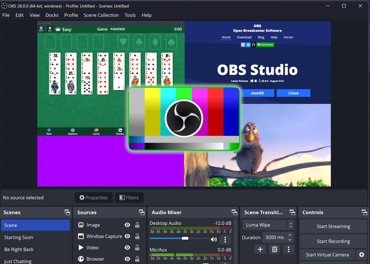Image resolution: width=370 pixels, height=264 pixels.
Task: Adjust the Desktop Audio volume slider
Action: 185,238
